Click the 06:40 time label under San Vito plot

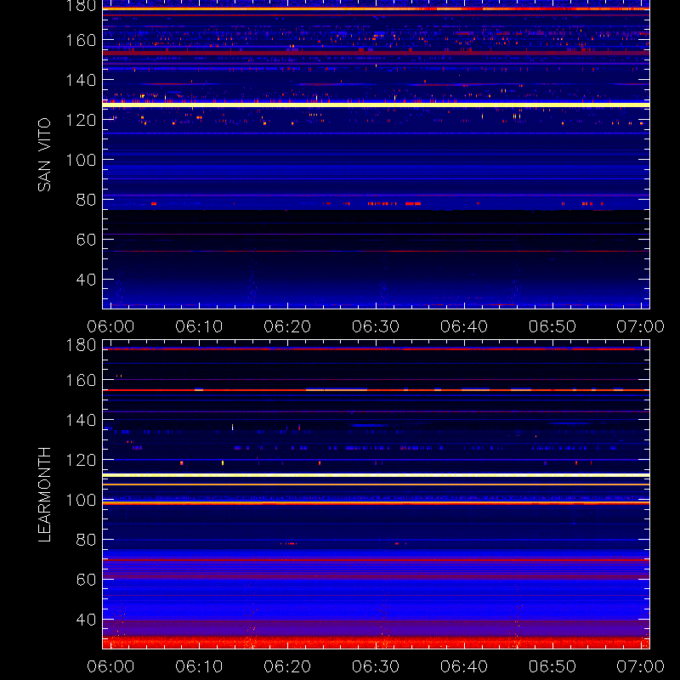[x=464, y=326]
